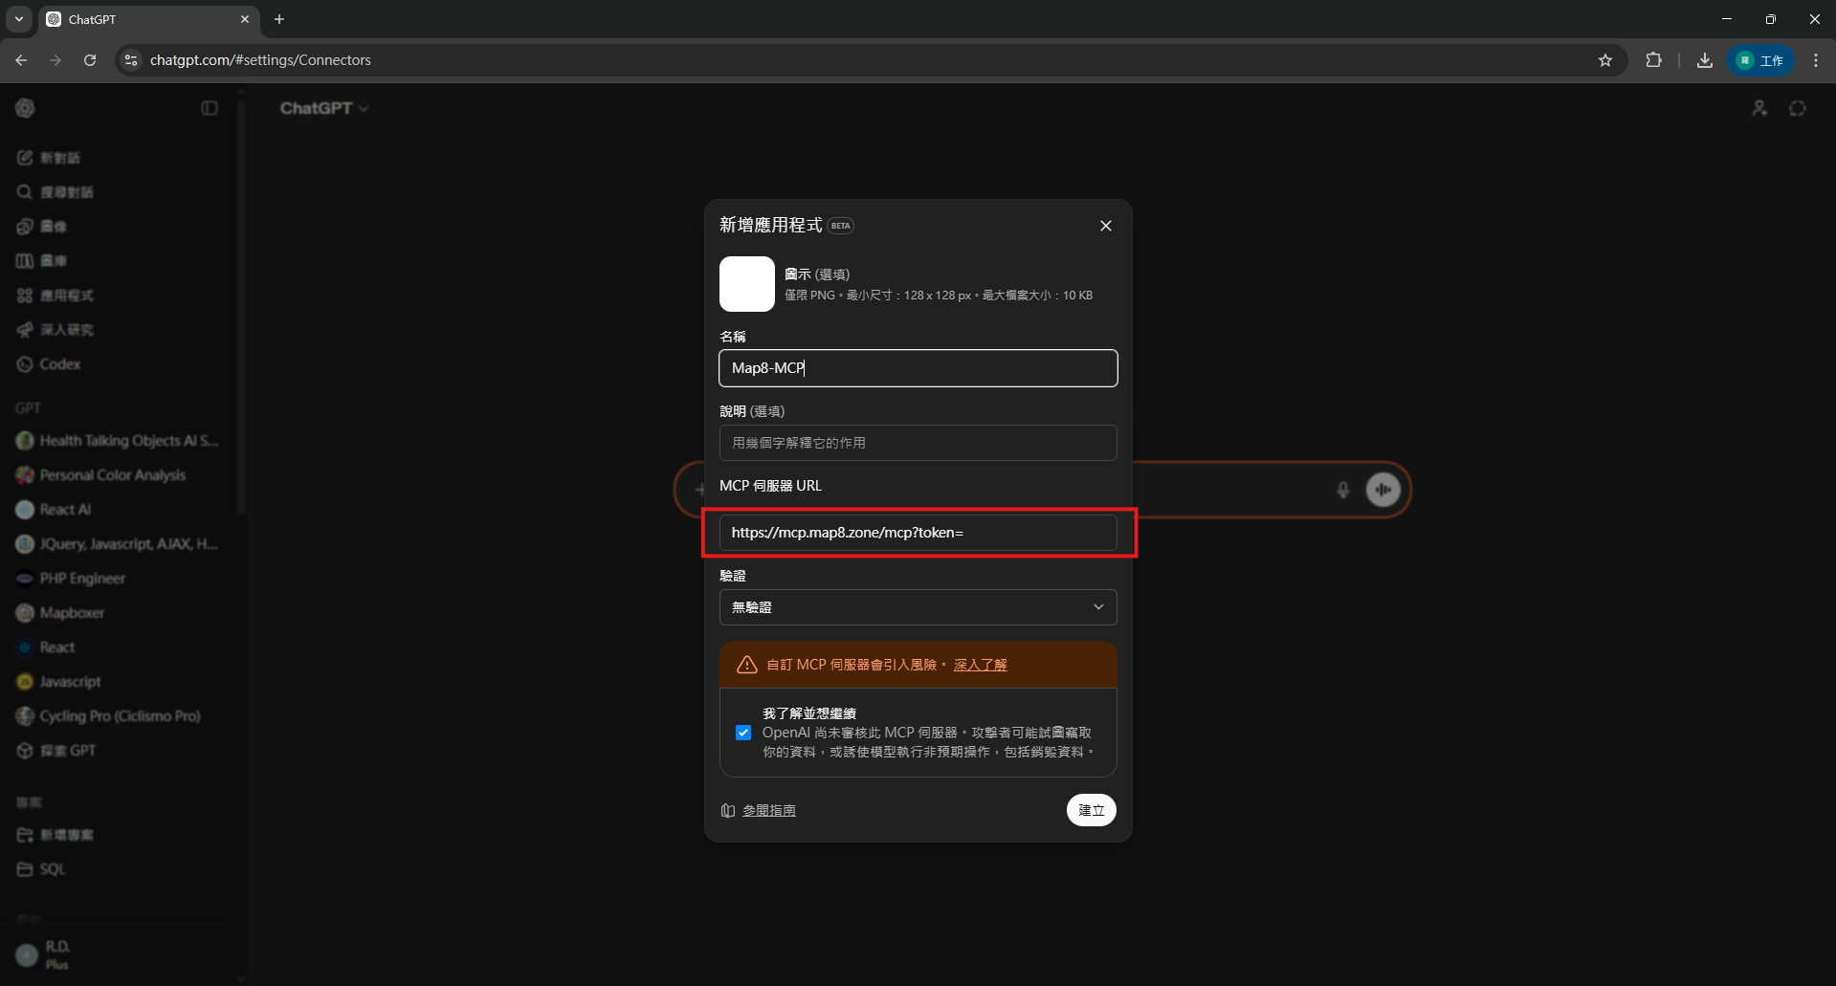
Task: Go back to the previous page
Action: pos(21,60)
